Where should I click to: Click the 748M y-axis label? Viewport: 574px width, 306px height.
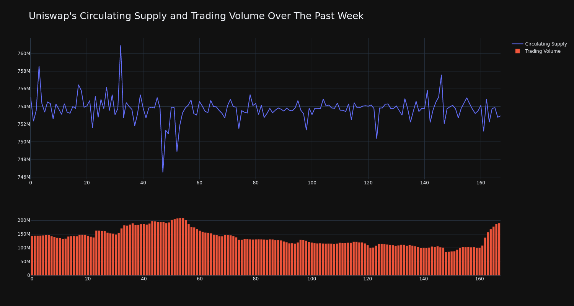(24, 160)
